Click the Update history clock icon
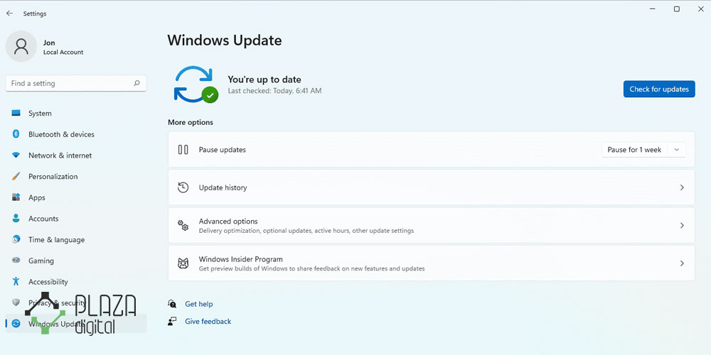This screenshot has width=711, height=355. coord(183,187)
